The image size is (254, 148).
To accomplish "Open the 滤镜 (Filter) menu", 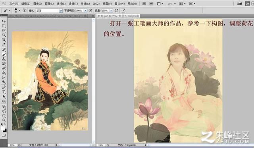I will tap(73, 4).
